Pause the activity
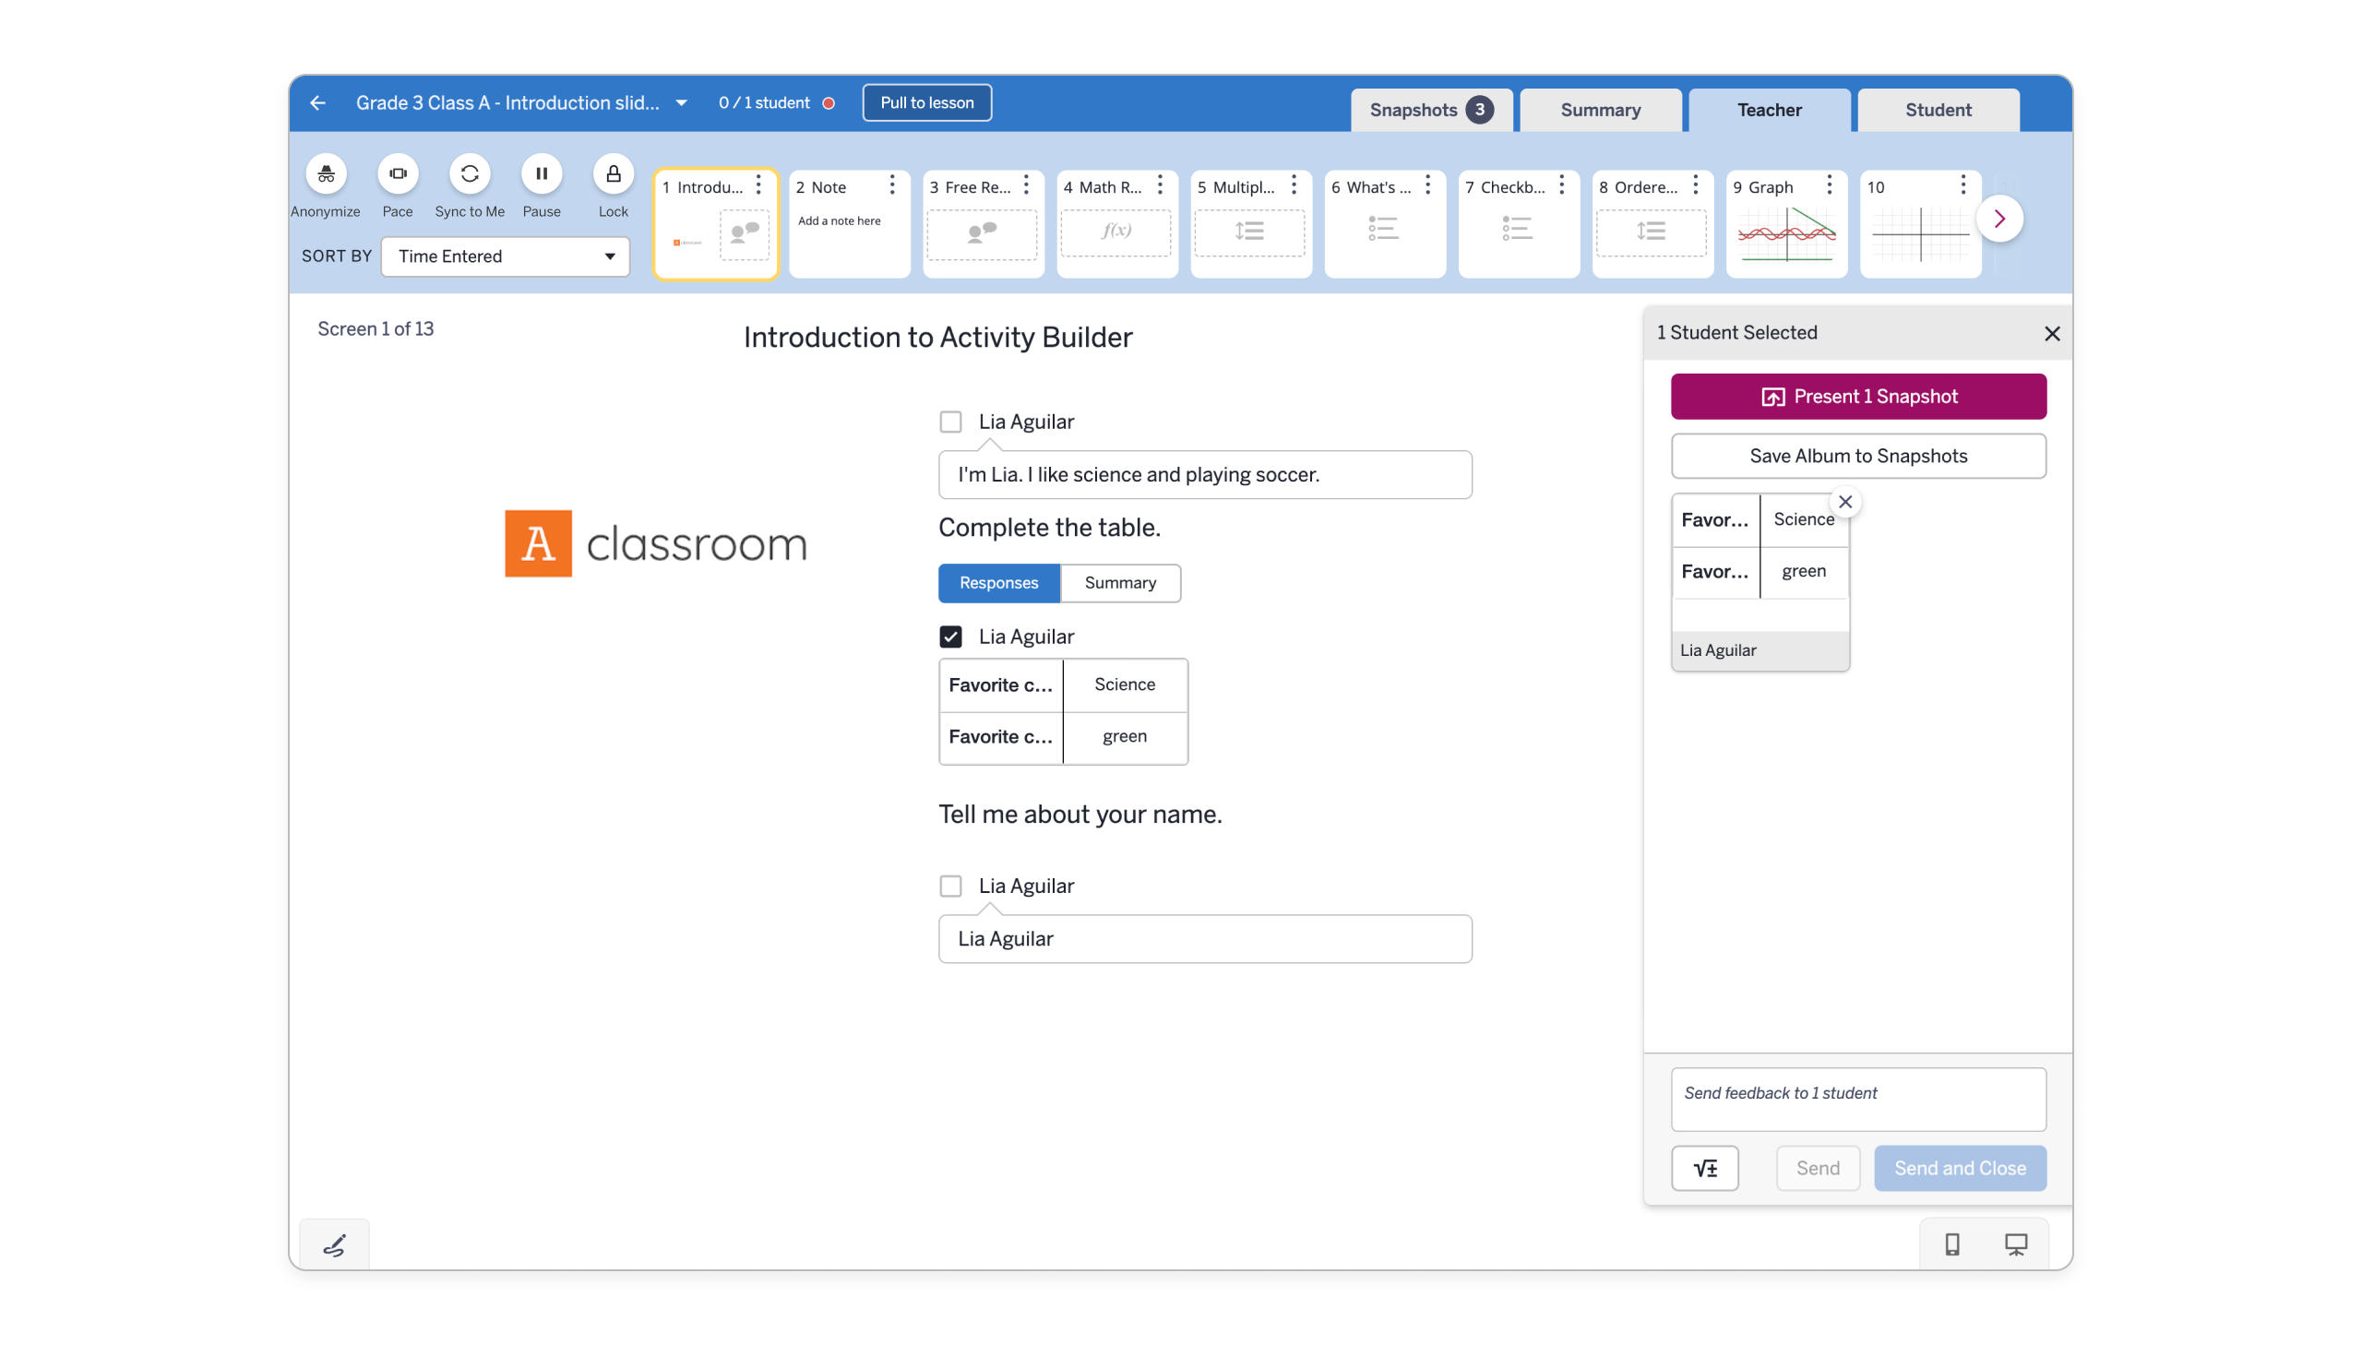 point(542,173)
